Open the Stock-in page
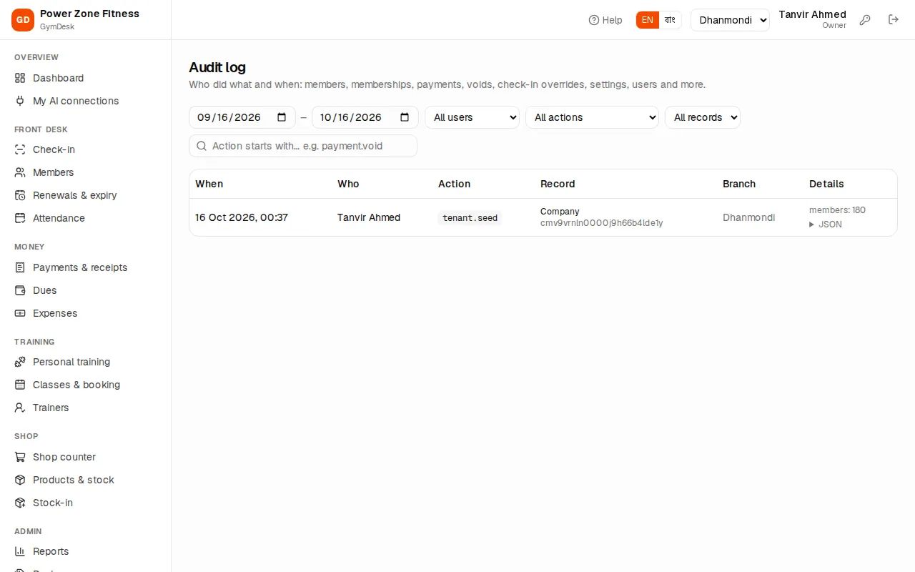Viewport: 915px width, 572px height. [x=53, y=503]
